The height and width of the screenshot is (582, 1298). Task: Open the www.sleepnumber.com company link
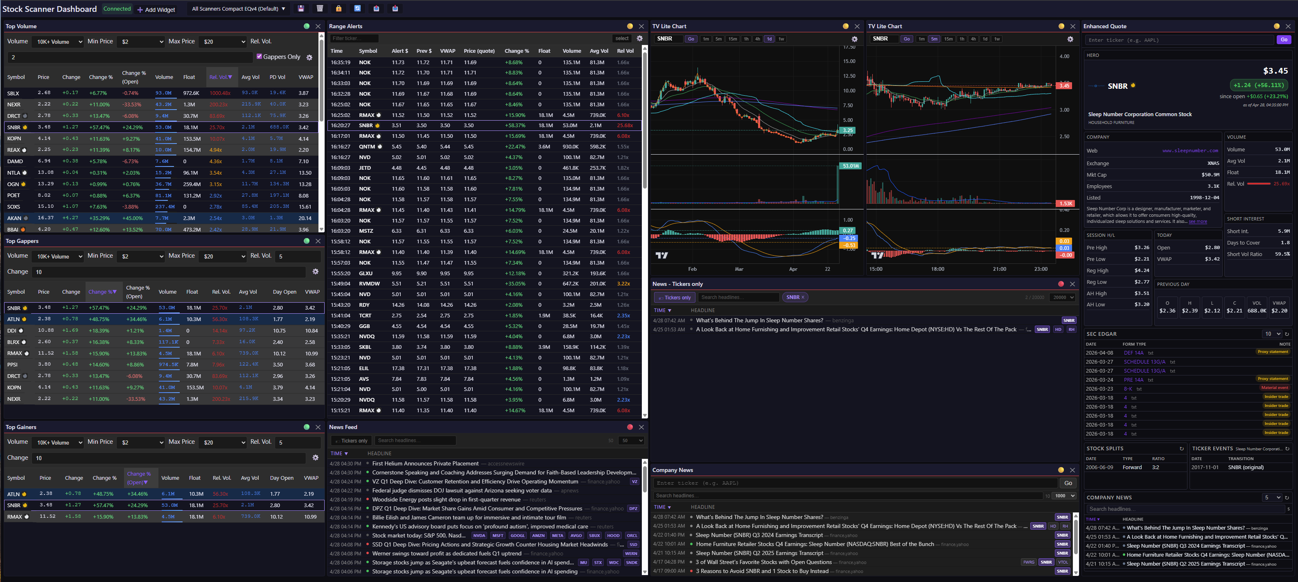click(x=1190, y=151)
